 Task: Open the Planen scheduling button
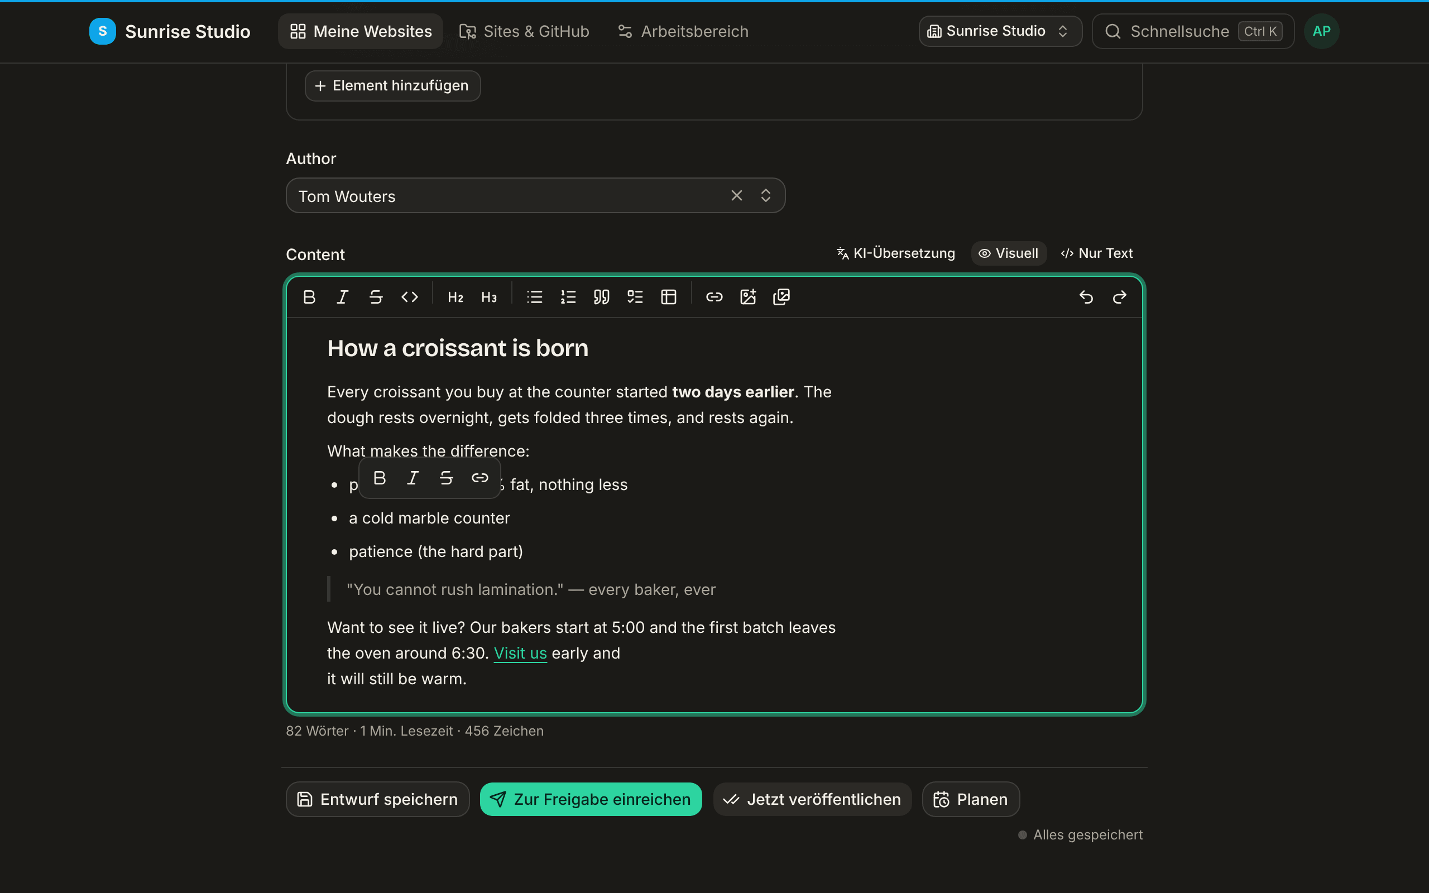tap(971, 799)
